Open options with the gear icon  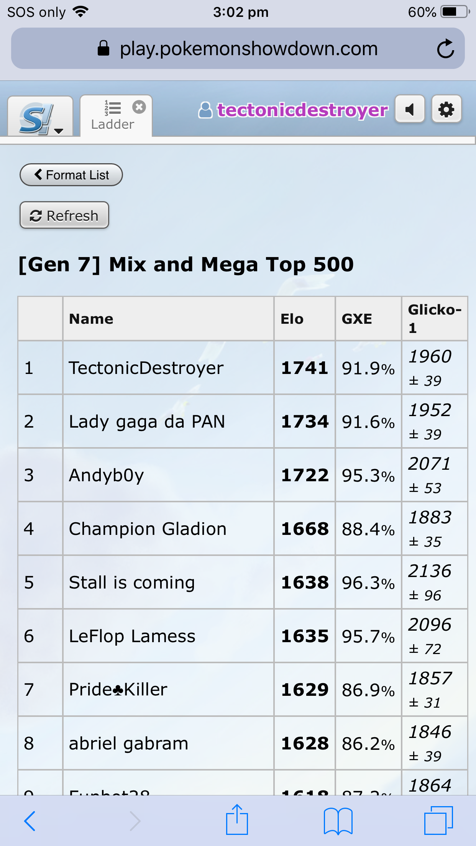tap(446, 110)
